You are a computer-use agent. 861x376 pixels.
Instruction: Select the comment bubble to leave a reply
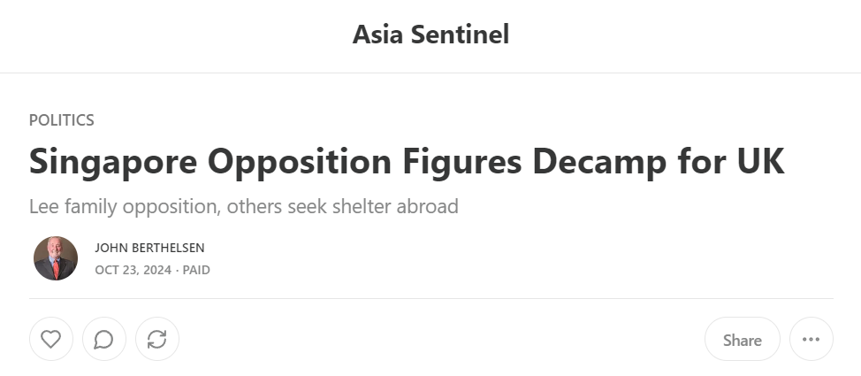(104, 339)
